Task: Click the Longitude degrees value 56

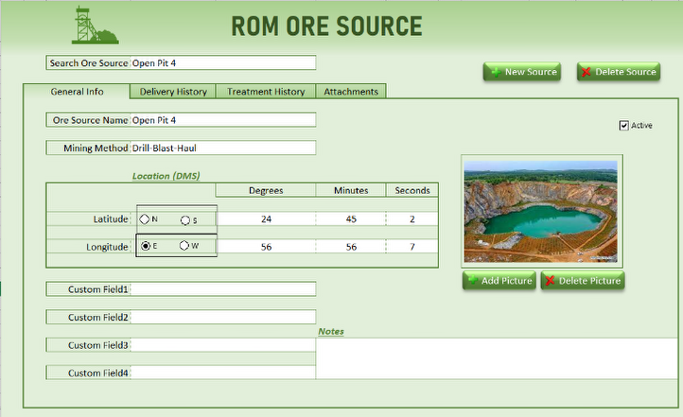Action: pyautogui.click(x=266, y=247)
